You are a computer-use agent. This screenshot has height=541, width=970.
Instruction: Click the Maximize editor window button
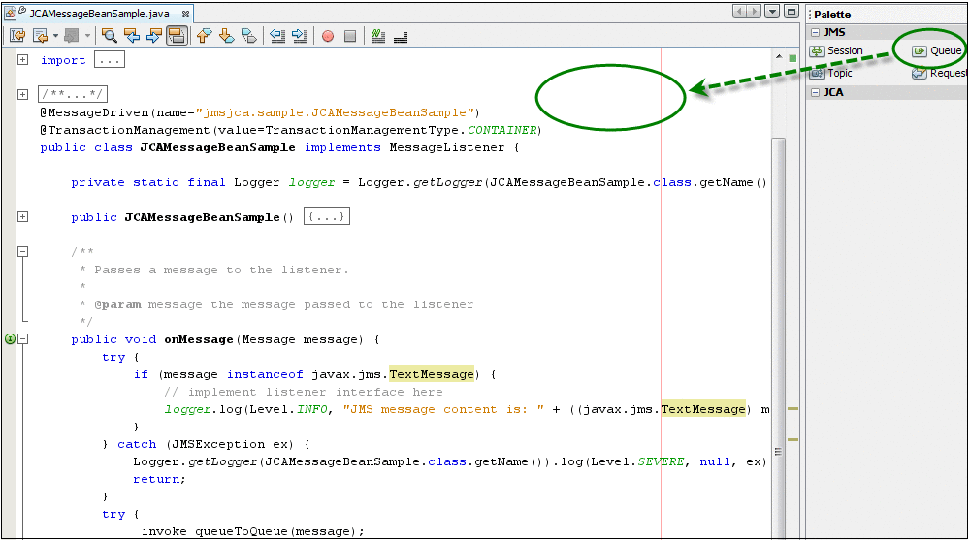pyautogui.click(x=792, y=11)
